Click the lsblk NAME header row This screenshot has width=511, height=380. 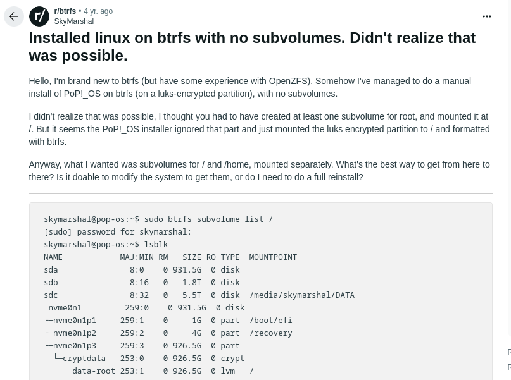pyautogui.click(x=170, y=257)
